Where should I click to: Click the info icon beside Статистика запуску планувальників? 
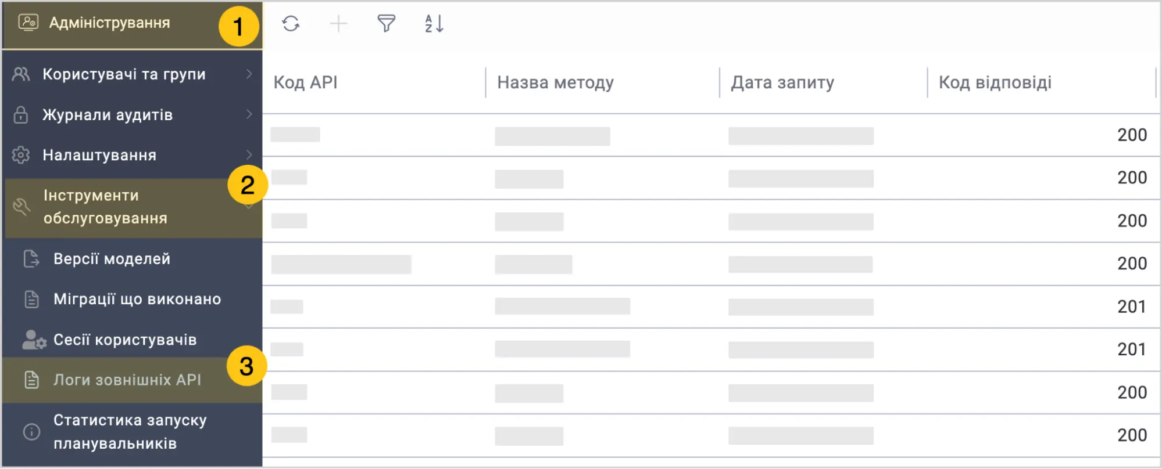[x=31, y=432]
